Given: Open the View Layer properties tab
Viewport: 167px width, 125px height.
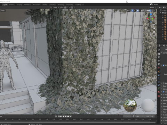Looking at the screenshot, I should click(x=159, y=61).
